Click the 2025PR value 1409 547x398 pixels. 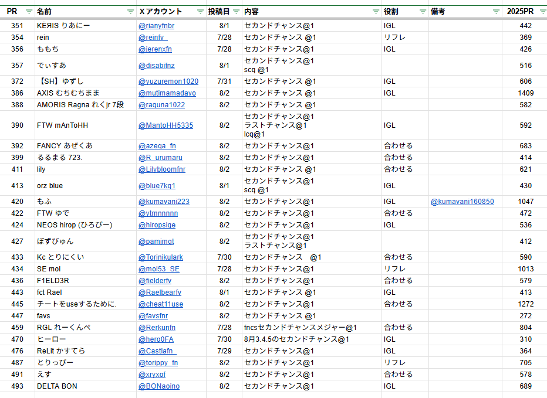[526, 93]
